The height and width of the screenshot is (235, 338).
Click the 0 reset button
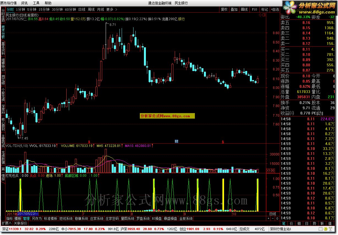tap(277, 218)
